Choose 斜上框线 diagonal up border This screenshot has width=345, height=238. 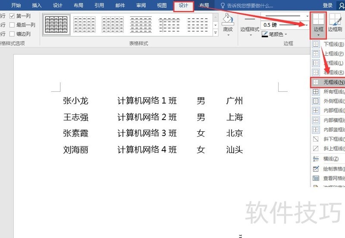pyautogui.click(x=328, y=148)
